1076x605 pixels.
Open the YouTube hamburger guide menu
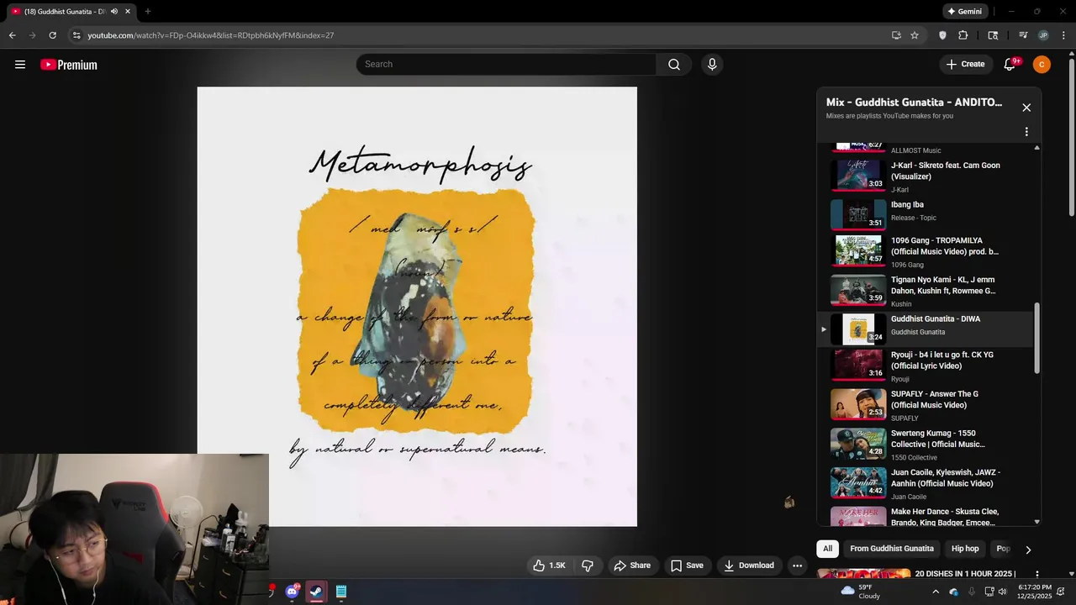[20, 65]
